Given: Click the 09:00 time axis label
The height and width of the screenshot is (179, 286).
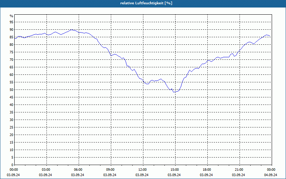Looking at the screenshot, I should pyautogui.click(x=111, y=170).
